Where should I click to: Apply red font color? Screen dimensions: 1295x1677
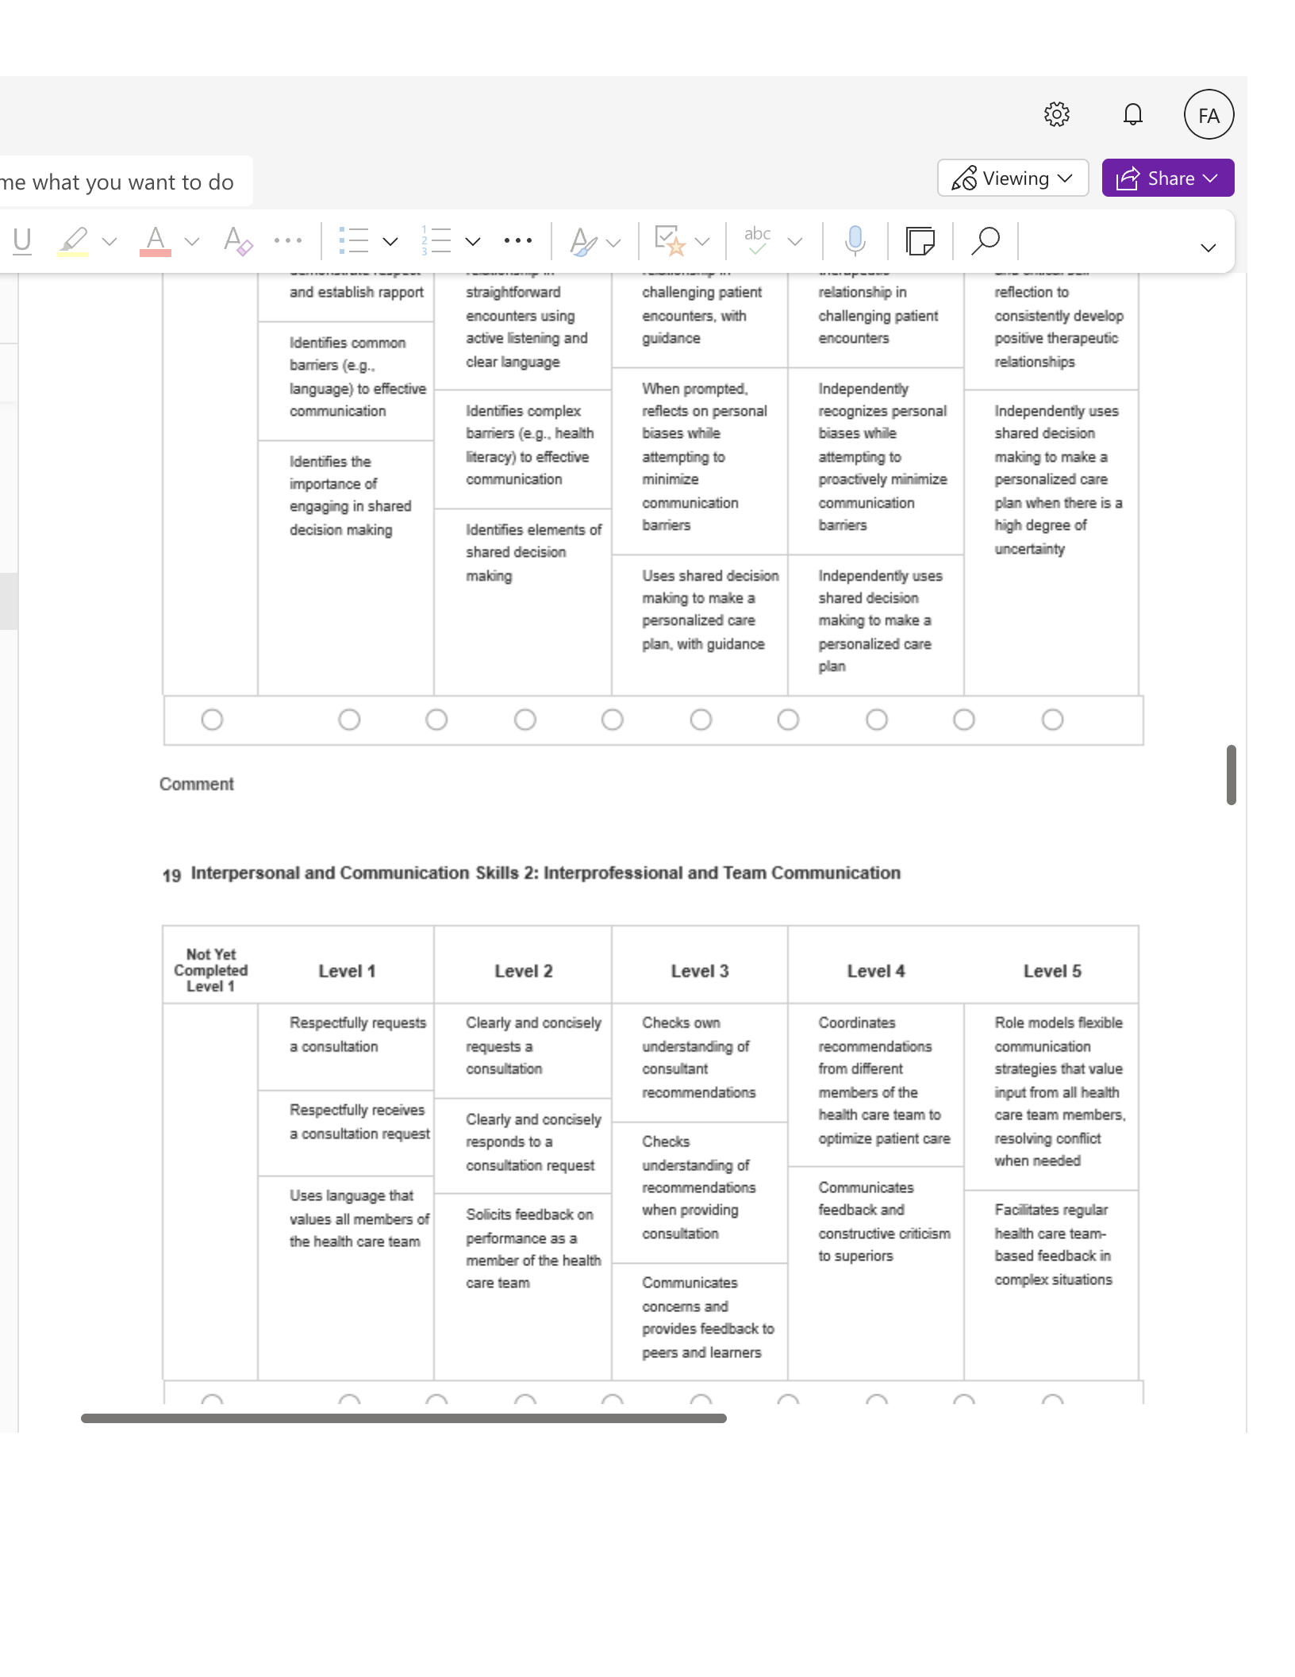point(156,240)
